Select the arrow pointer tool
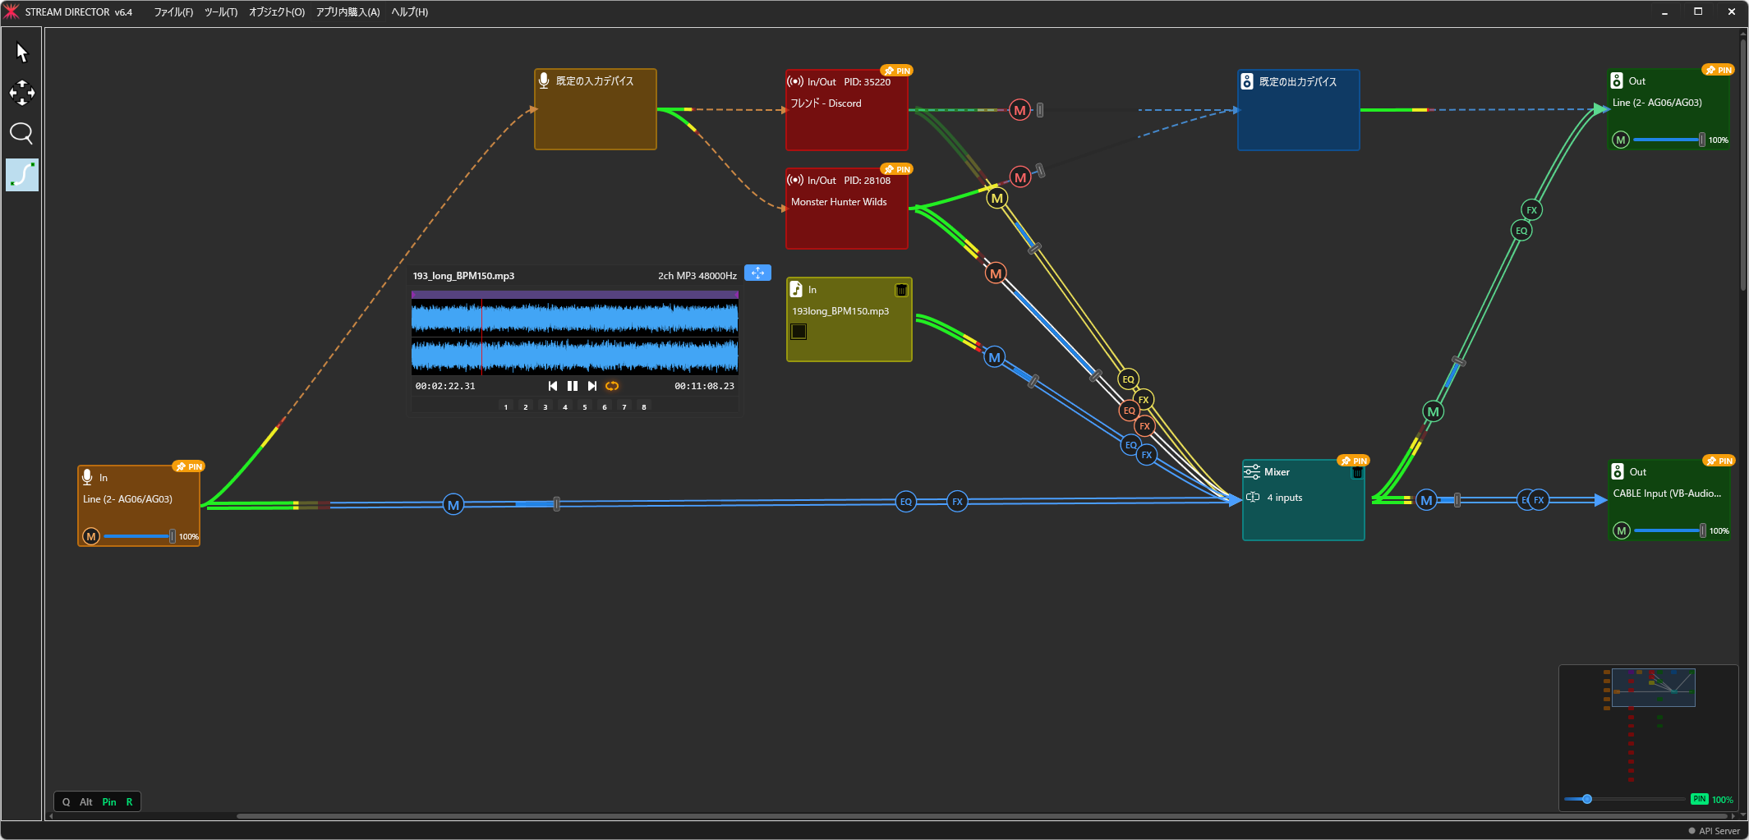Viewport: 1749px width, 840px height. coord(22,53)
